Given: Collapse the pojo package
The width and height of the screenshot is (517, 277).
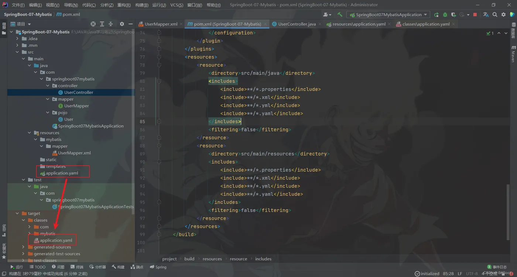Looking at the screenshot, I should click(48, 112).
